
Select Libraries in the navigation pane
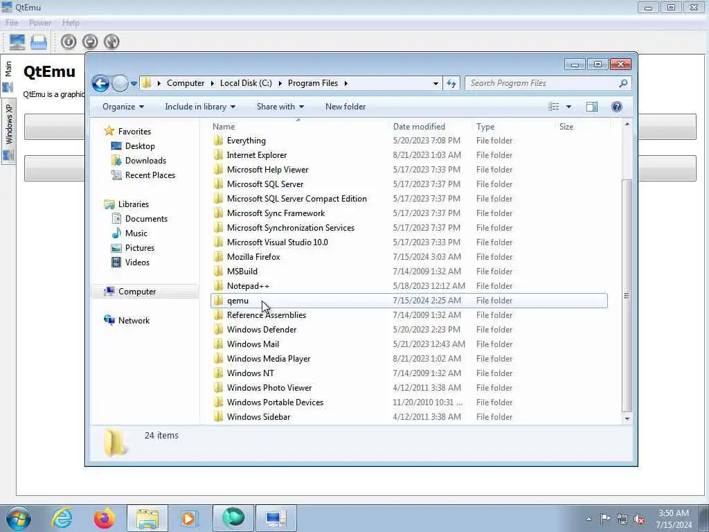(x=134, y=204)
